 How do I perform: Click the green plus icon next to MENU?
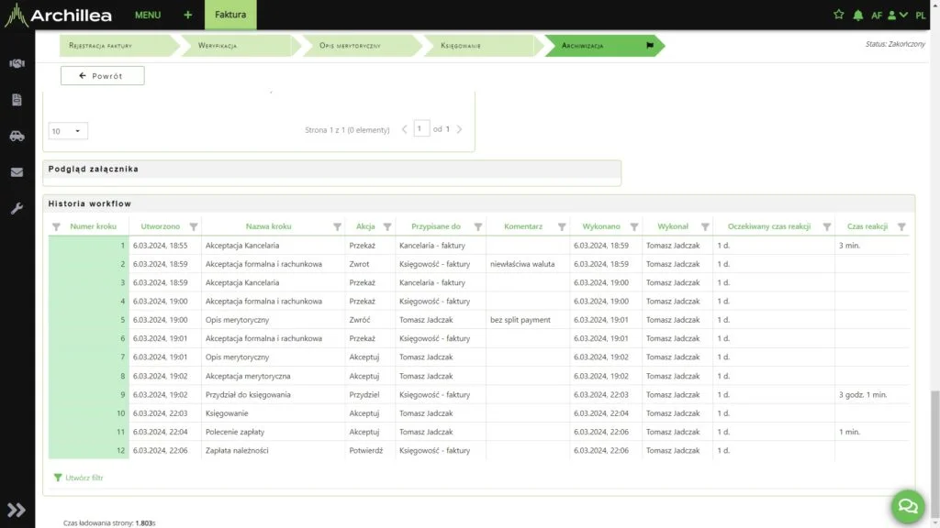[187, 15]
